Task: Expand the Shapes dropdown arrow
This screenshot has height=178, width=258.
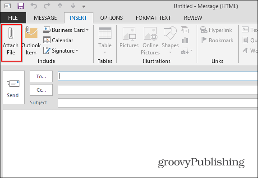Action: 170,53
